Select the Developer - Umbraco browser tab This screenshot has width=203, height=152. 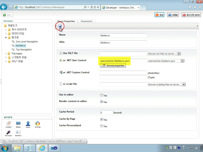(x=121, y=7)
